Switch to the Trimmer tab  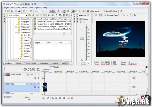click(x=19, y=63)
